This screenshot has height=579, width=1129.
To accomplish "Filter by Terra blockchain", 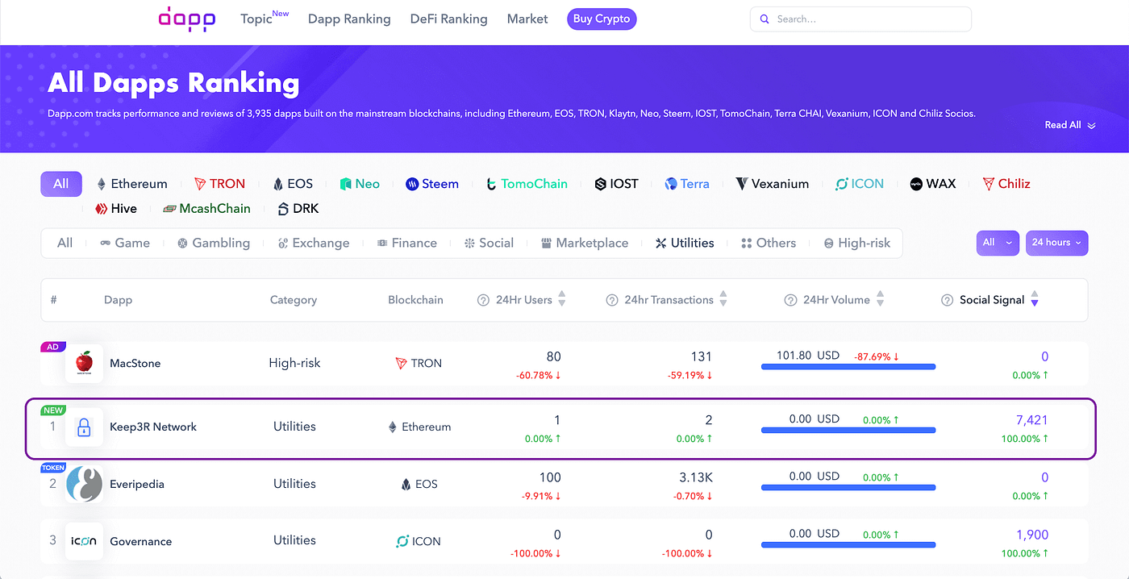I will click(687, 184).
